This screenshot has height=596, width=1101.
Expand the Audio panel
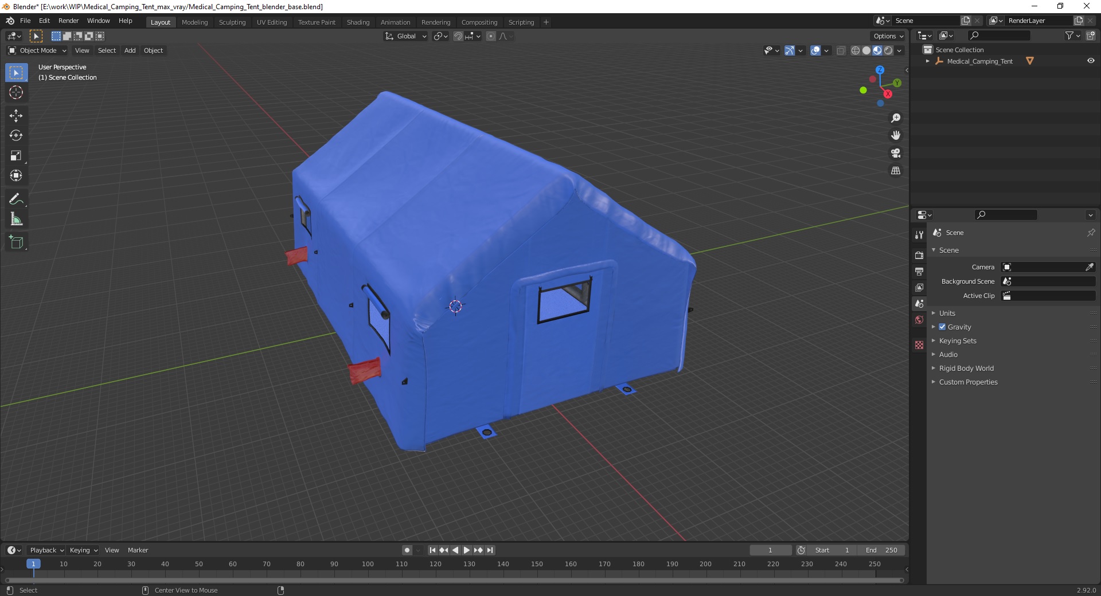coord(948,354)
